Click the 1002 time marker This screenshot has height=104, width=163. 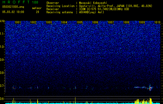pyautogui.click(x=33, y=22)
